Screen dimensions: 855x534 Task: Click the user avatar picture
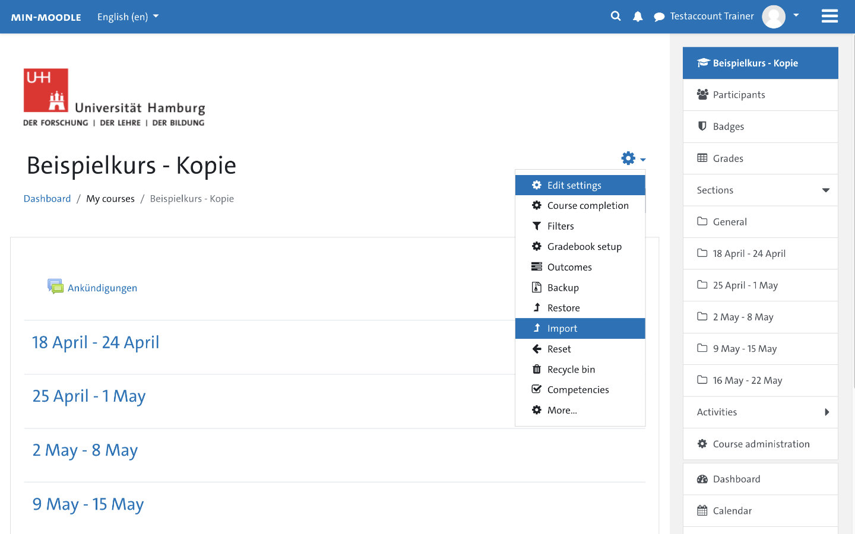click(774, 17)
